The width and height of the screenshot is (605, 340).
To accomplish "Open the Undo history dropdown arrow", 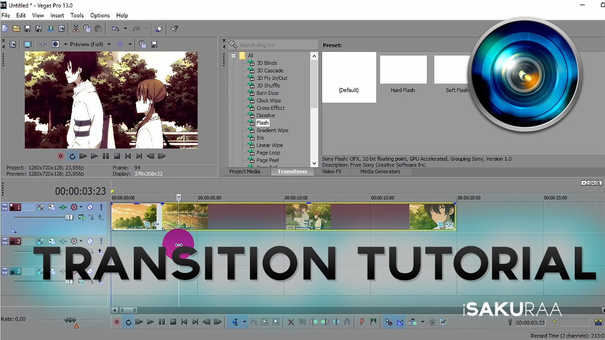I will [125, 29].
